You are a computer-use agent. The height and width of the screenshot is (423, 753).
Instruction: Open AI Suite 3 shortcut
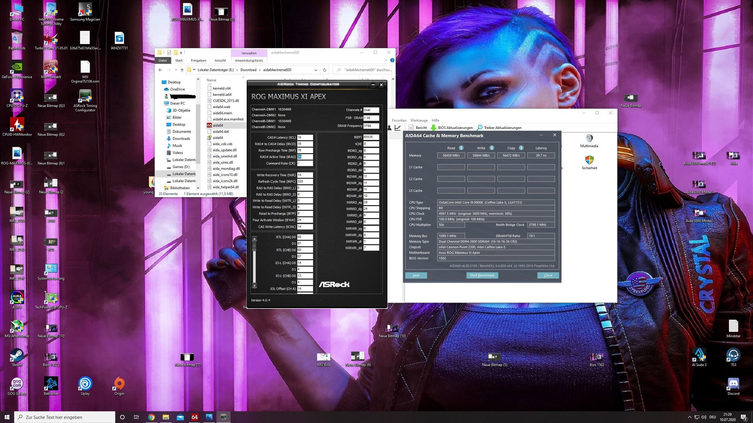pos(699,358)
